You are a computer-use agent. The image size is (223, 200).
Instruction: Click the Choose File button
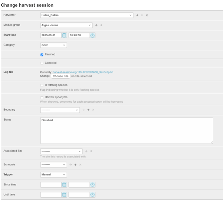coord(60,76)
